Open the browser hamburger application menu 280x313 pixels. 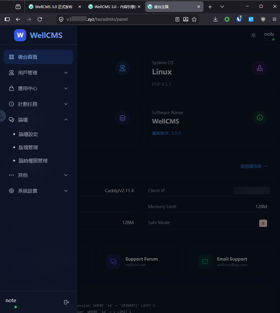275,19
